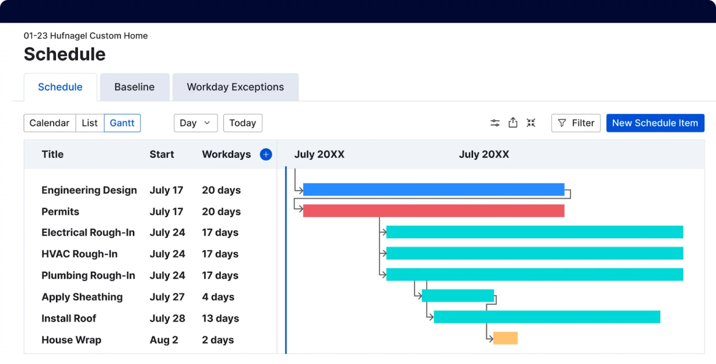716x364 pixels.
Task: Switch to List view
Action: [x=89, y=123]
